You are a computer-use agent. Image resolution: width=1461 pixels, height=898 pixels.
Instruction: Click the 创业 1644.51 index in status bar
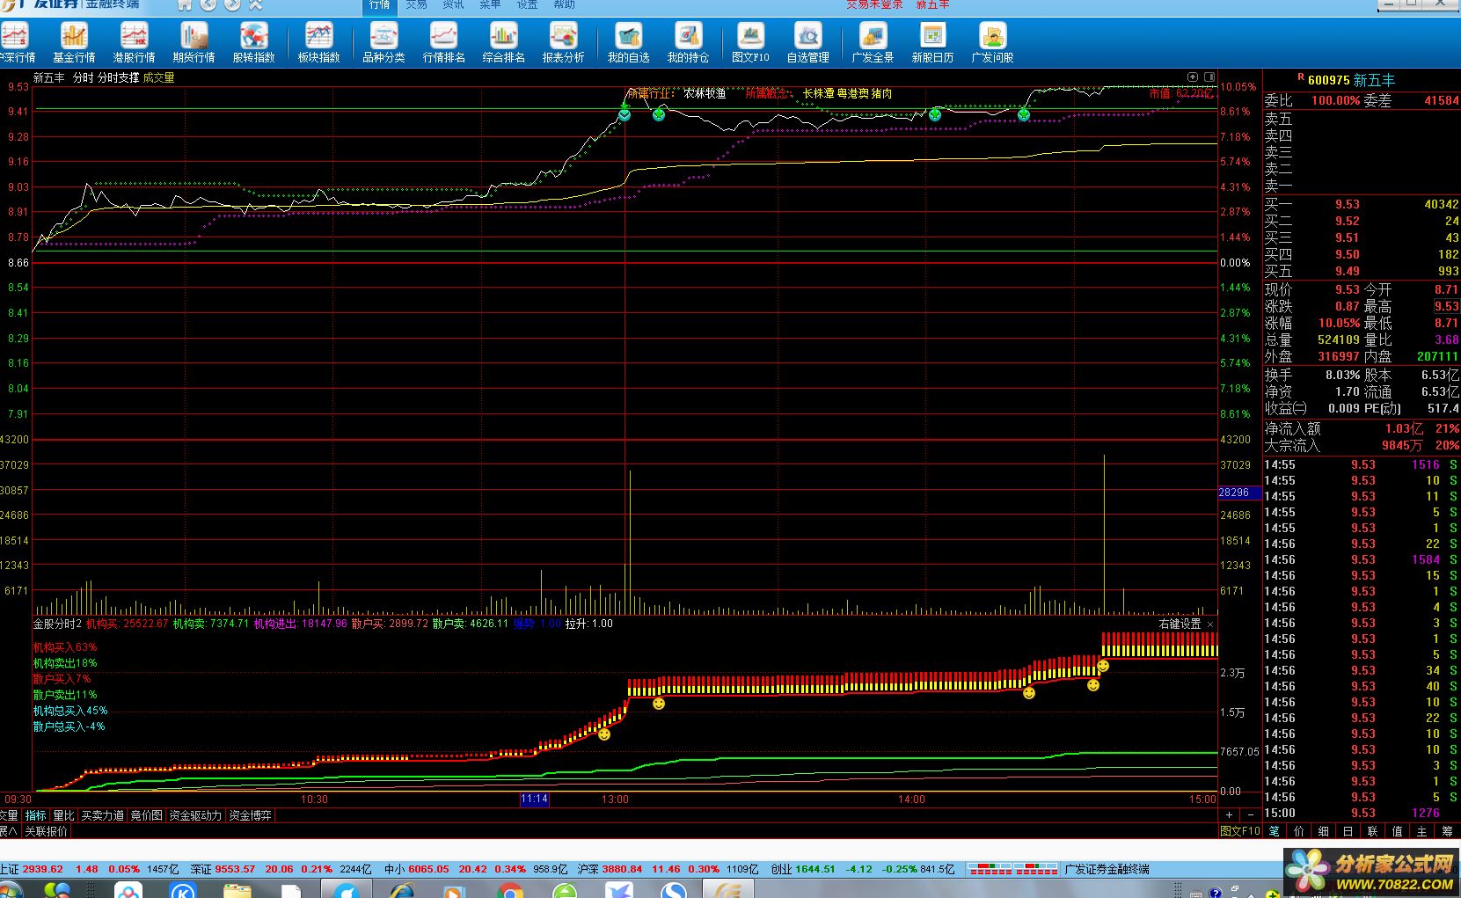point(803,869)
